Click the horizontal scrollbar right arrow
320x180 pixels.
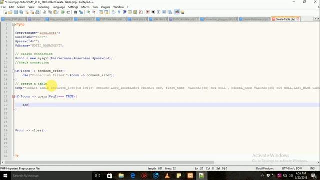click(x=318, y=162)
